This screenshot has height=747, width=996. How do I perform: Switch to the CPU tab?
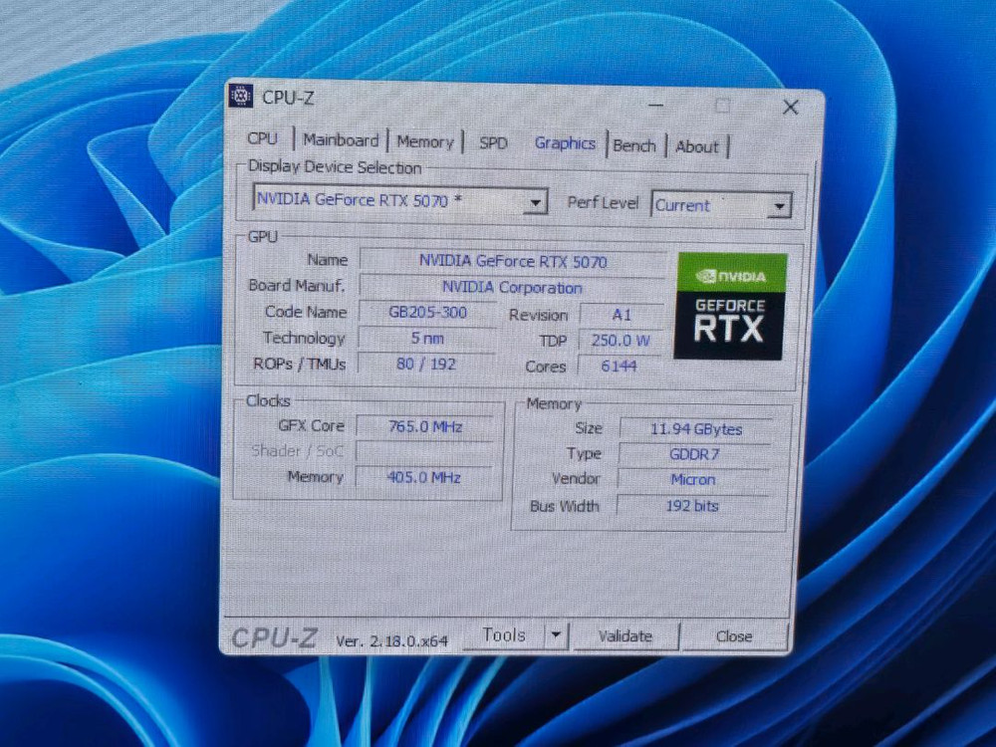[x=262, y=139]
